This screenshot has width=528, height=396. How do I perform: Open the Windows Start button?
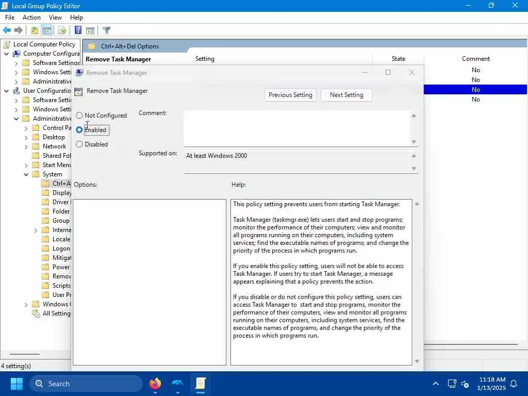(x=16, y=384)
